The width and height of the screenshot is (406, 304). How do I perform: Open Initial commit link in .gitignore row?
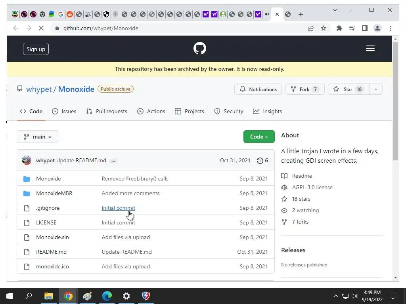click(x=118, y=208)
